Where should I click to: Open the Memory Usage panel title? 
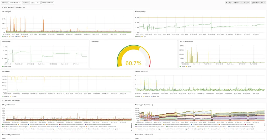140,12
